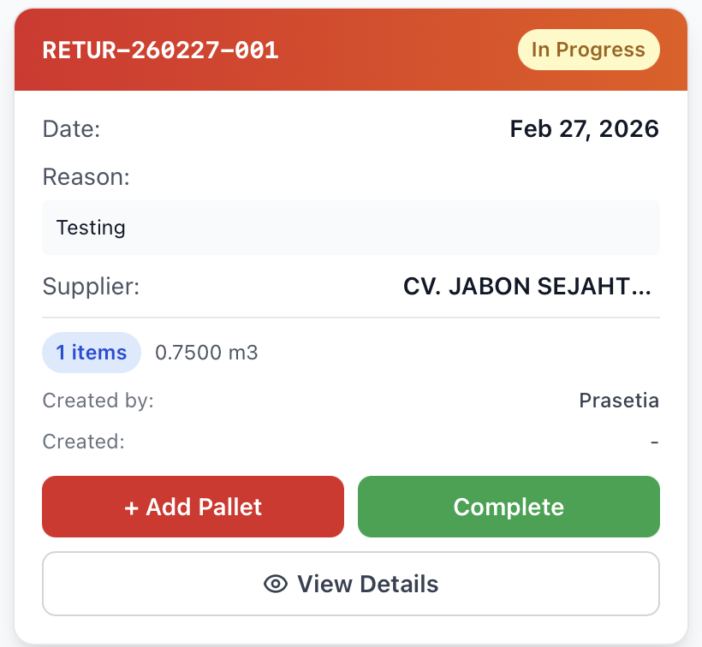702x647 pixels.
Task: Click the date value Feb 27, 2026
Action: pyautogui.click(x=584, y=129)
